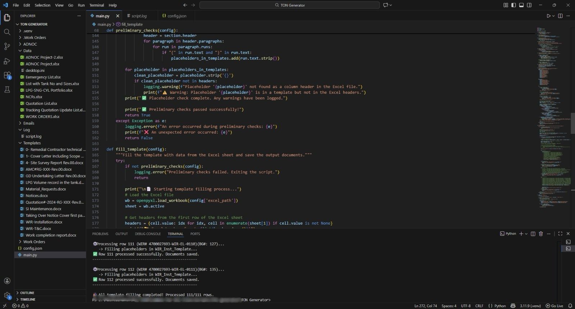Create a new terminal with plus icon
575x309 pixels.
point(521,234)
